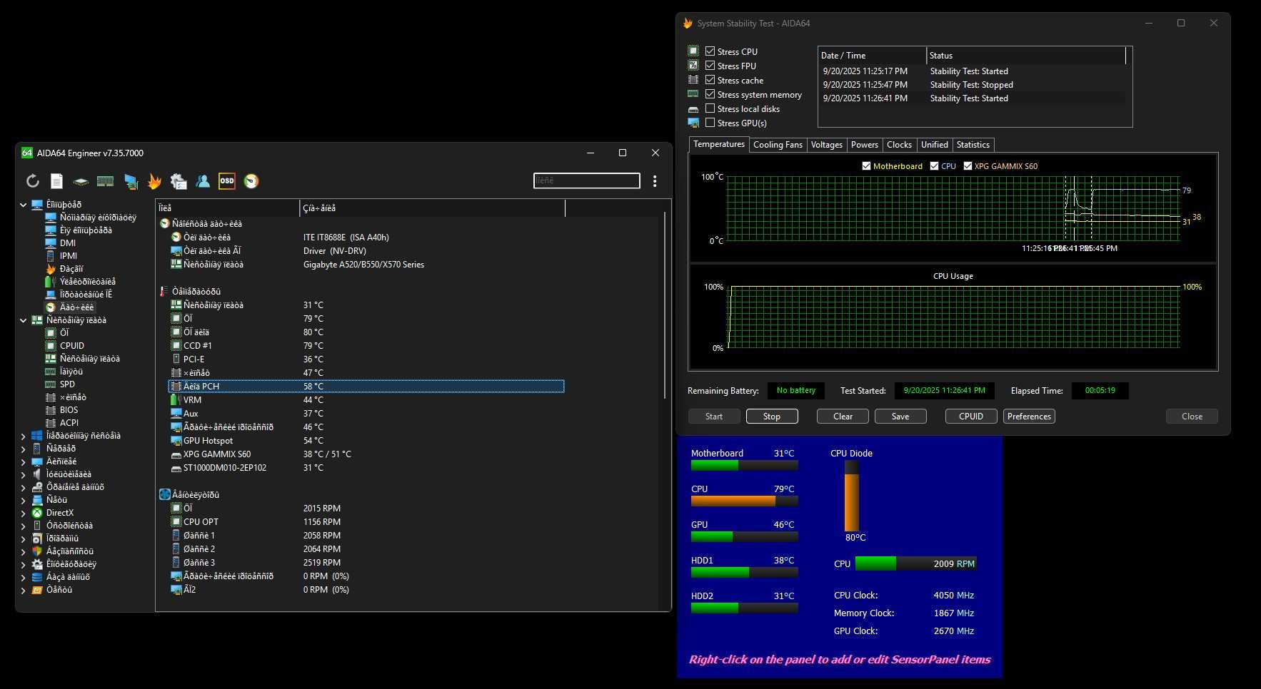Click the icon beside GPU Hotspot row
The image size is (1261, 689).
pos(176,441)
